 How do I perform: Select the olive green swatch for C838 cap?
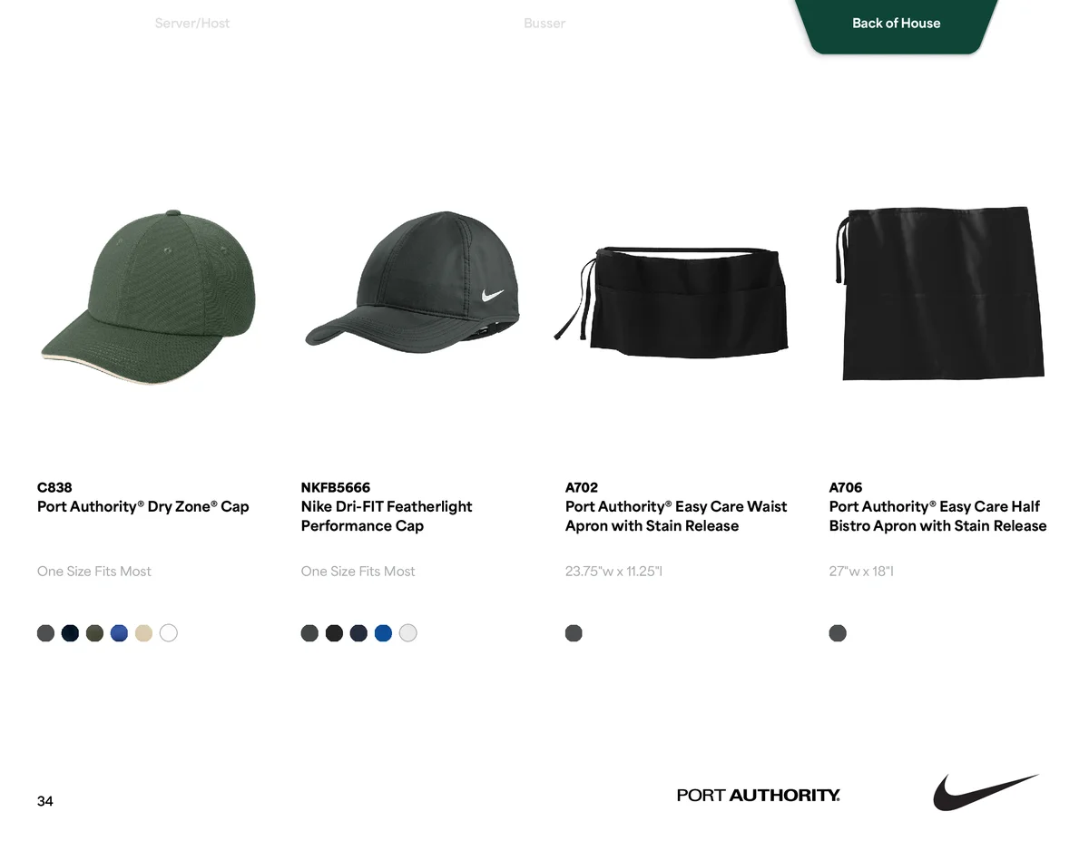tap(94, 633)
